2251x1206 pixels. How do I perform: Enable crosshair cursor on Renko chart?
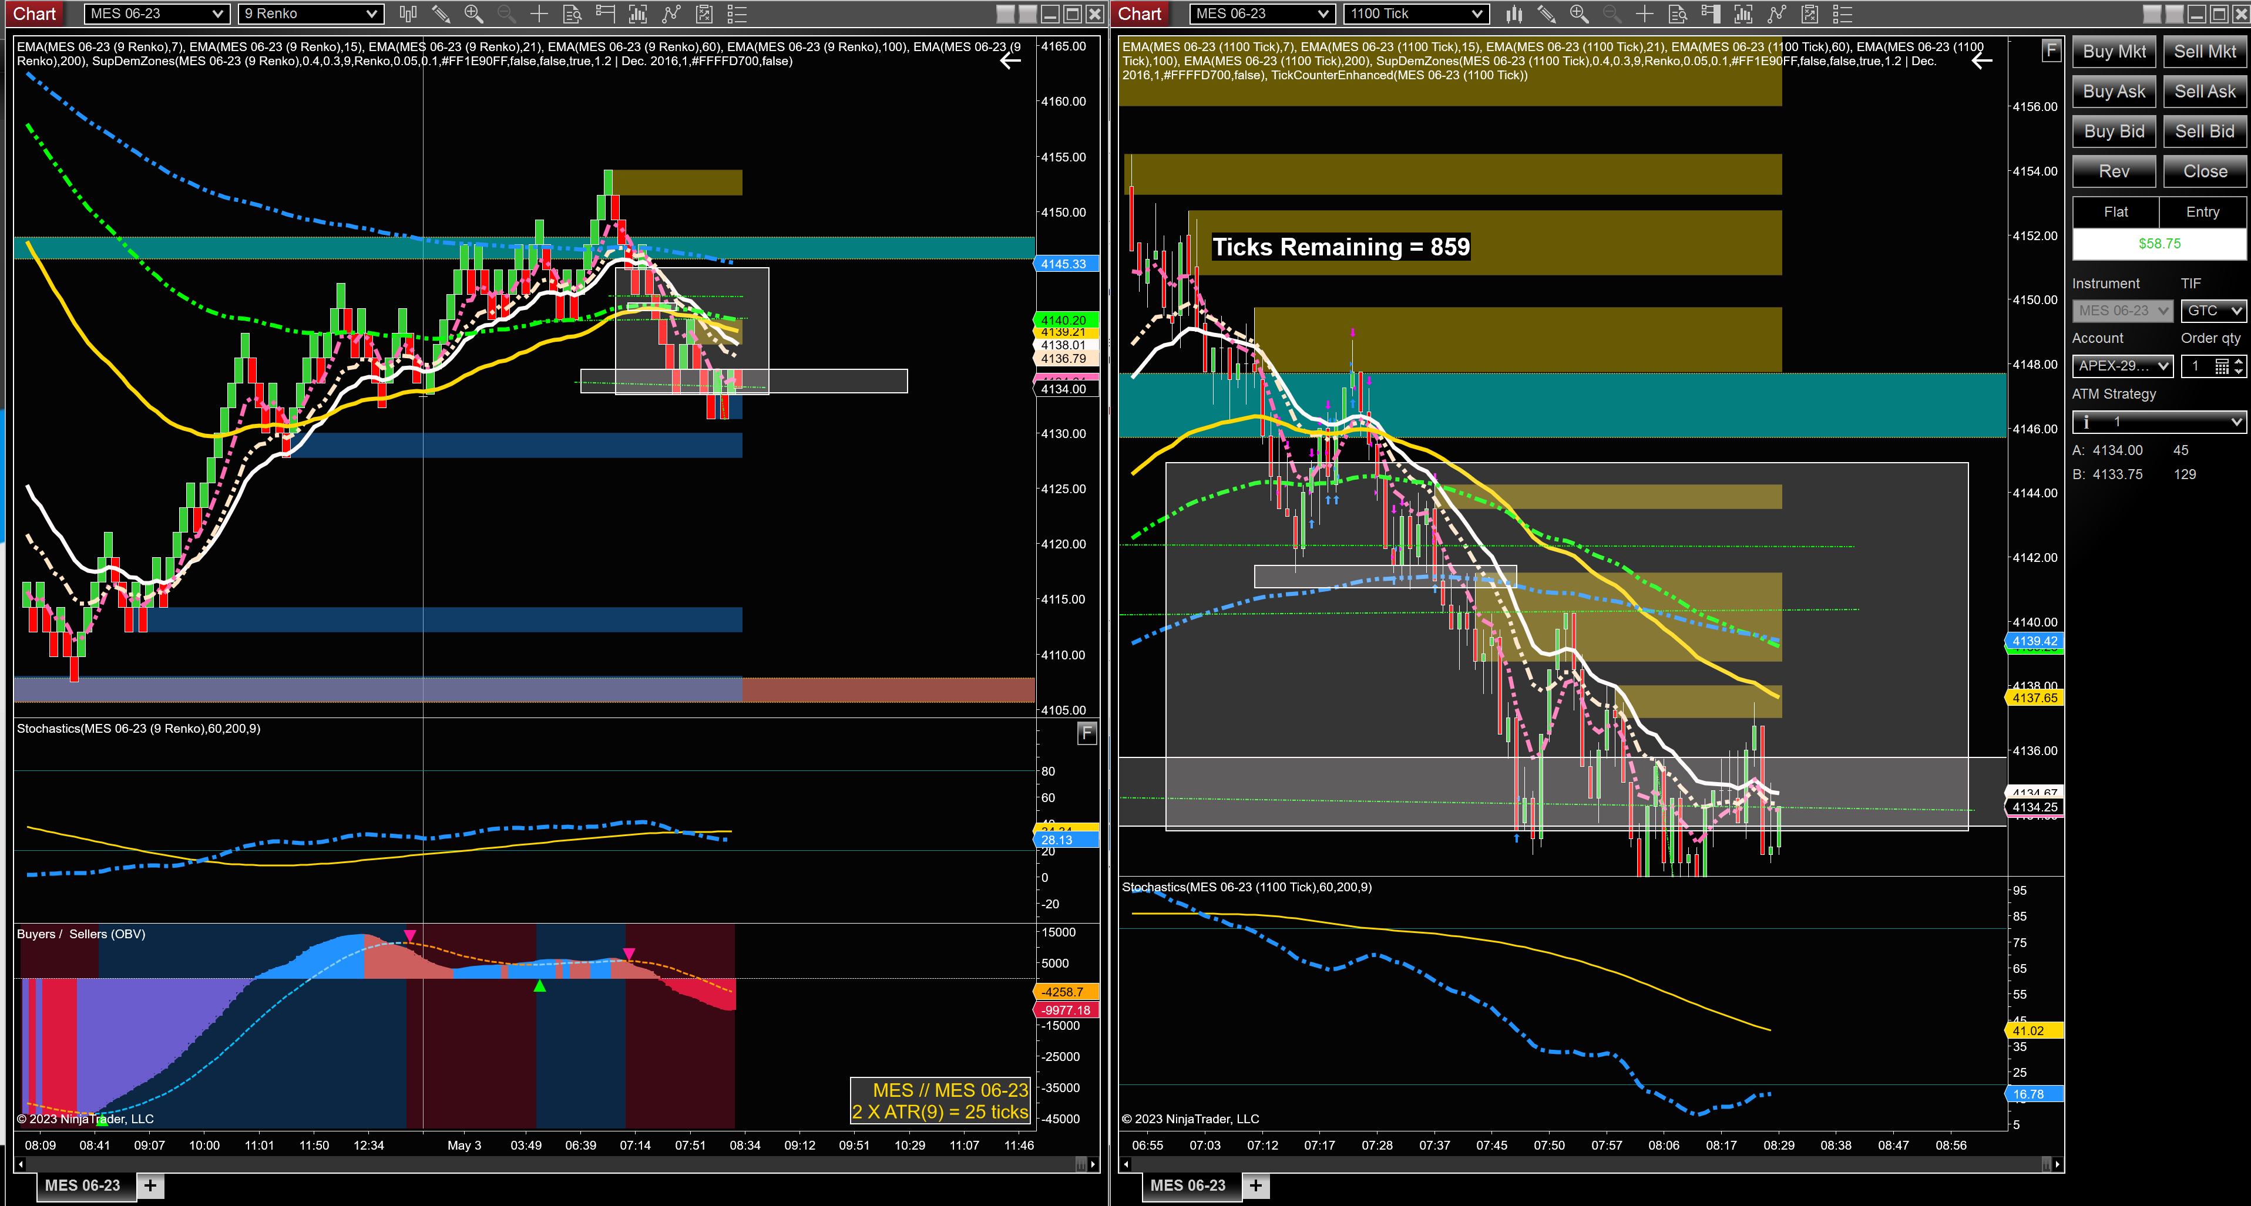coord(539,13)
